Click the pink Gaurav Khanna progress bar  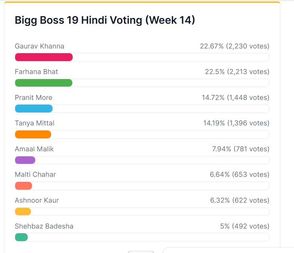tap(44, 57)
